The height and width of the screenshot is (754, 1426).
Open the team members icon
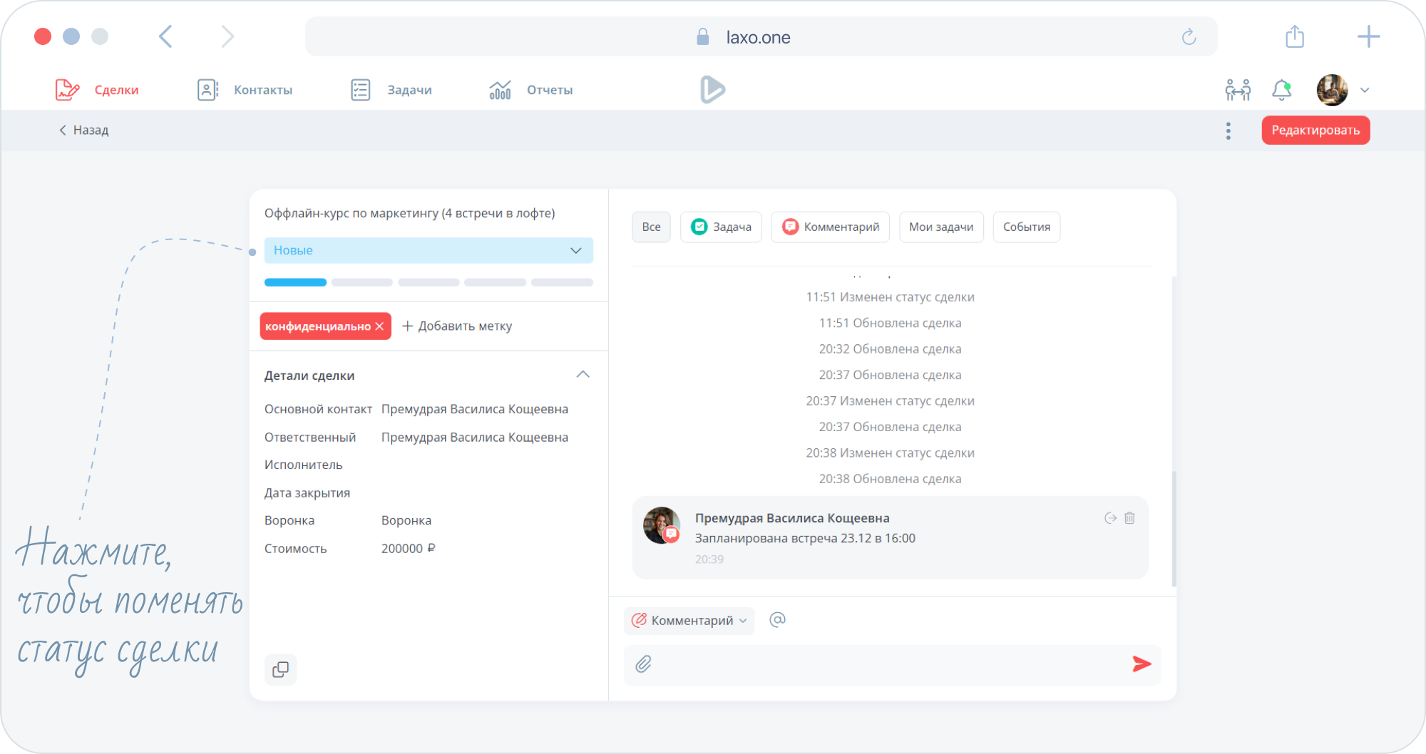(x=1238, y=91)
